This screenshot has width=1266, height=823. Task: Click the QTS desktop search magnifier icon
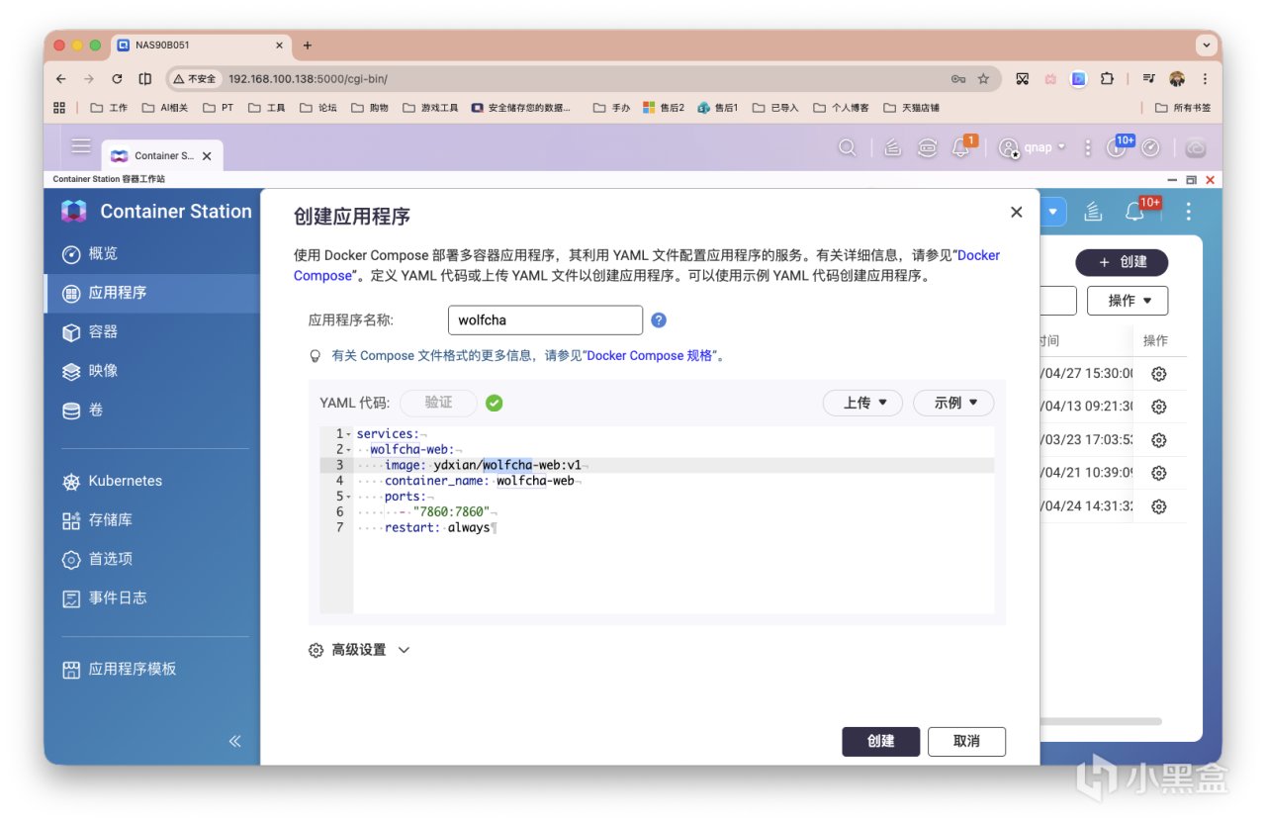click(847, 147)
